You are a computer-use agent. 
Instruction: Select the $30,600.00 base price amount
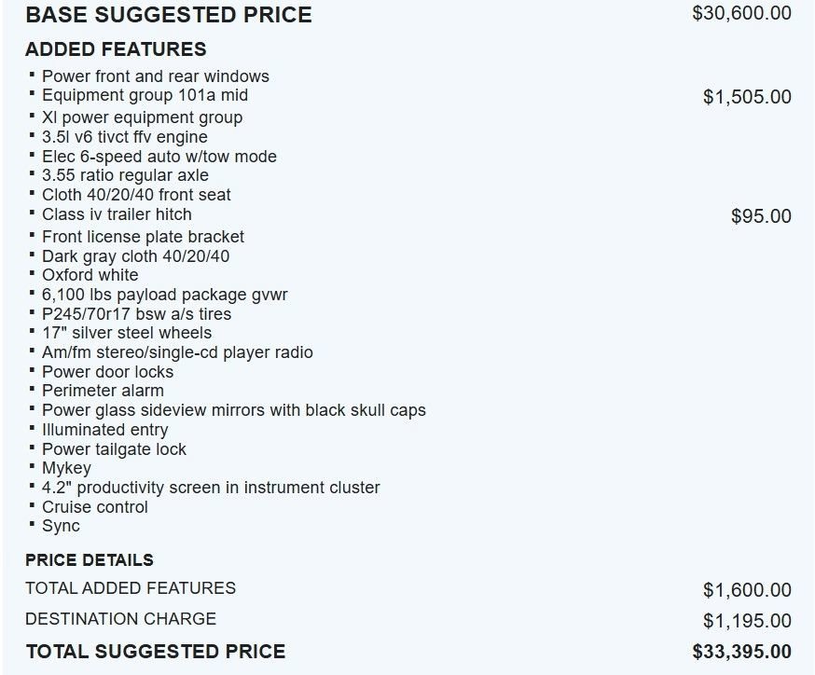click(x=741, y=13)
